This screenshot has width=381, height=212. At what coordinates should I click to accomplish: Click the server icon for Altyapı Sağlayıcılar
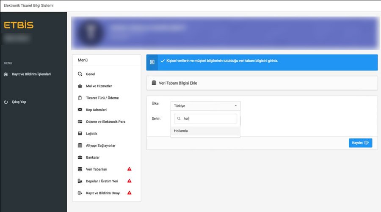click(80, 145)
